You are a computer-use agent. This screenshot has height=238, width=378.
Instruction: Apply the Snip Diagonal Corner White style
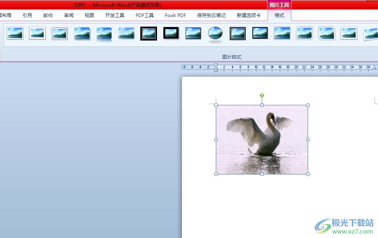pos(327,33)
